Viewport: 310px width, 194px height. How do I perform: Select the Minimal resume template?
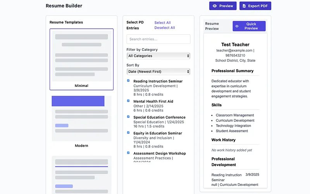[81, 59]
